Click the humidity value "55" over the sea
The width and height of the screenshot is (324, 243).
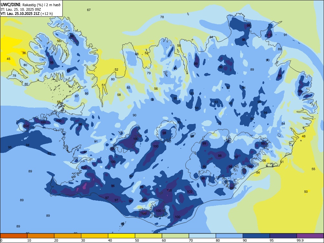click(313, 169)
